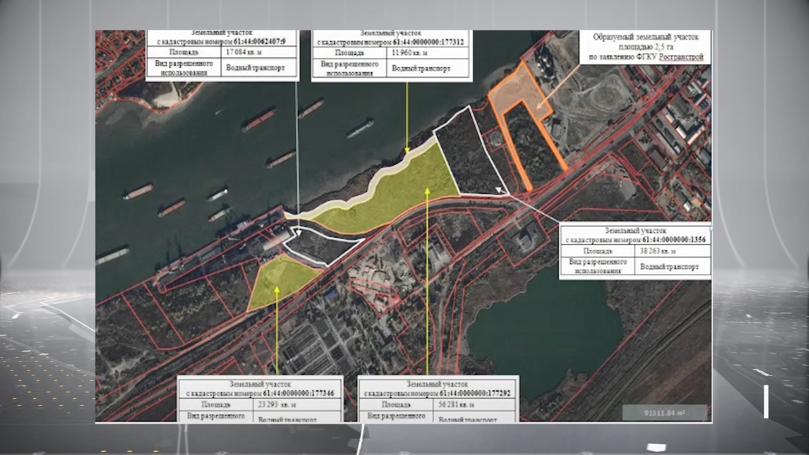This screenshot has height=455, width=809.
Task: Click 'Площадь' label in the 177292 table
Action: [x=396, y=404]
